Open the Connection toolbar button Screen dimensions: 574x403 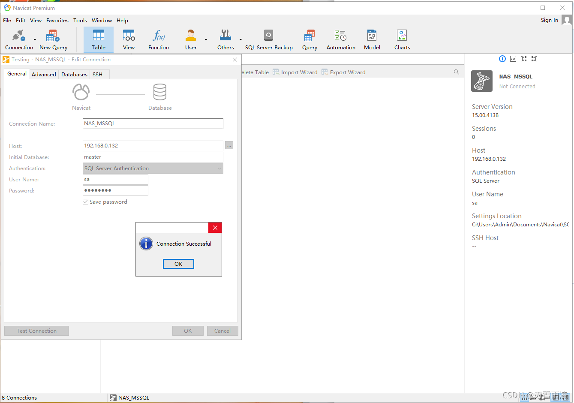[x=19, y=40]
